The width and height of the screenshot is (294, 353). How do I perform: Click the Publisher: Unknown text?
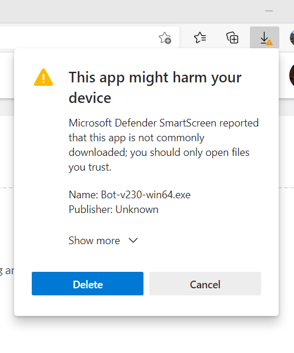tap(113, 209)
